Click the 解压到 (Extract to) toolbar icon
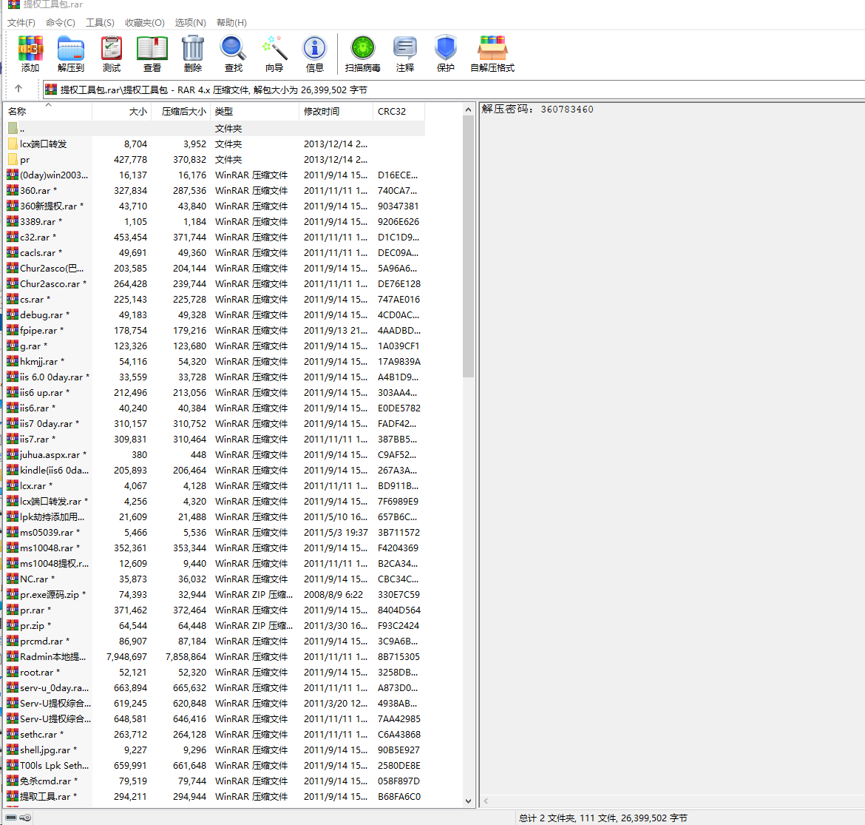This screenshot has width=865, height=825. point(71,48)
